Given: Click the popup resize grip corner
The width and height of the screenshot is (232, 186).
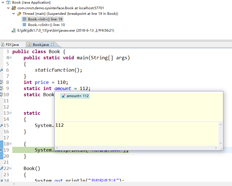Looking at the screenshot, I should coord(221,149).
